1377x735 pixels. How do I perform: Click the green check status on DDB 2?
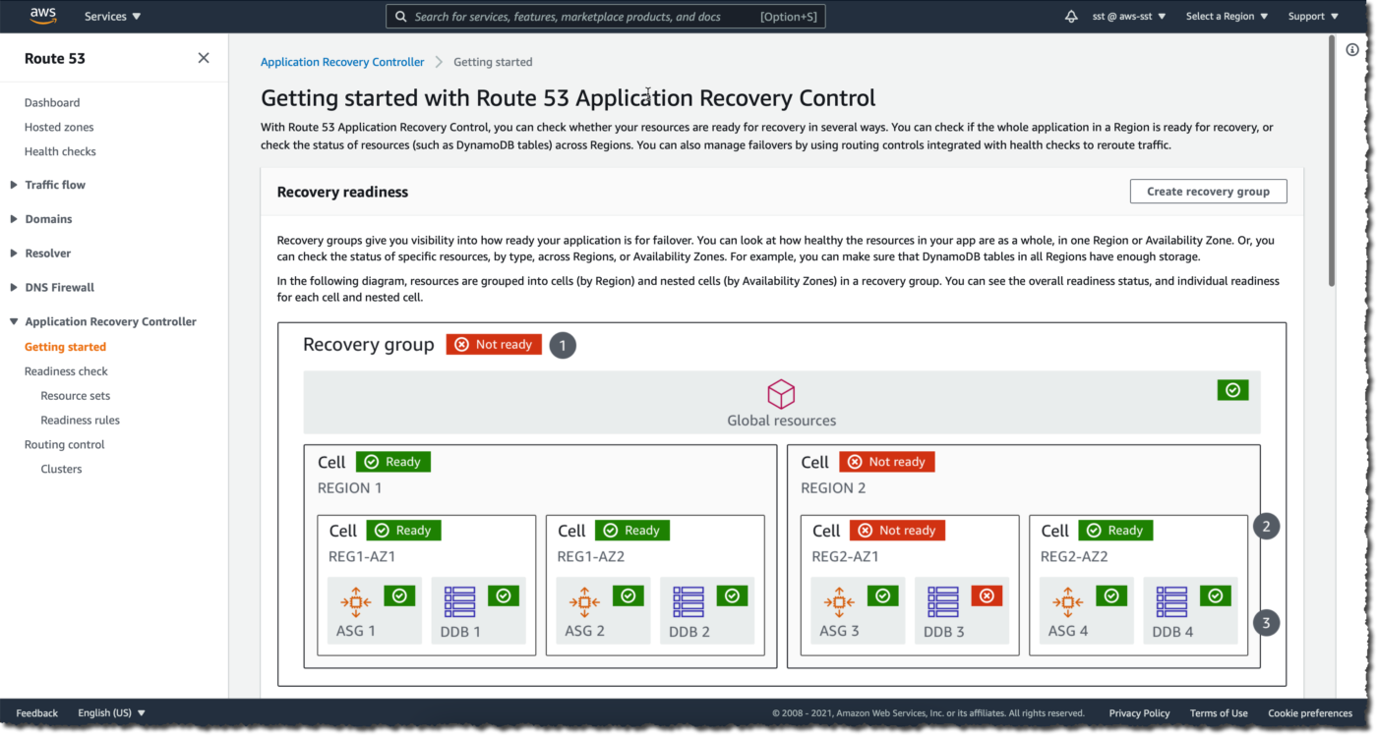(732, 595)
